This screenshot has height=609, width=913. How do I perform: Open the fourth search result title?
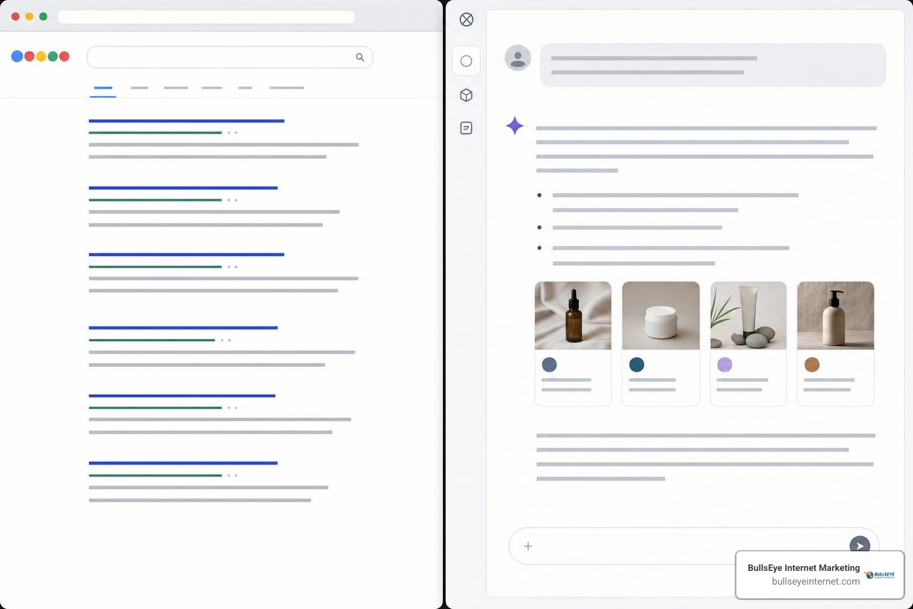pyautogui.click(x=183, y=328)
